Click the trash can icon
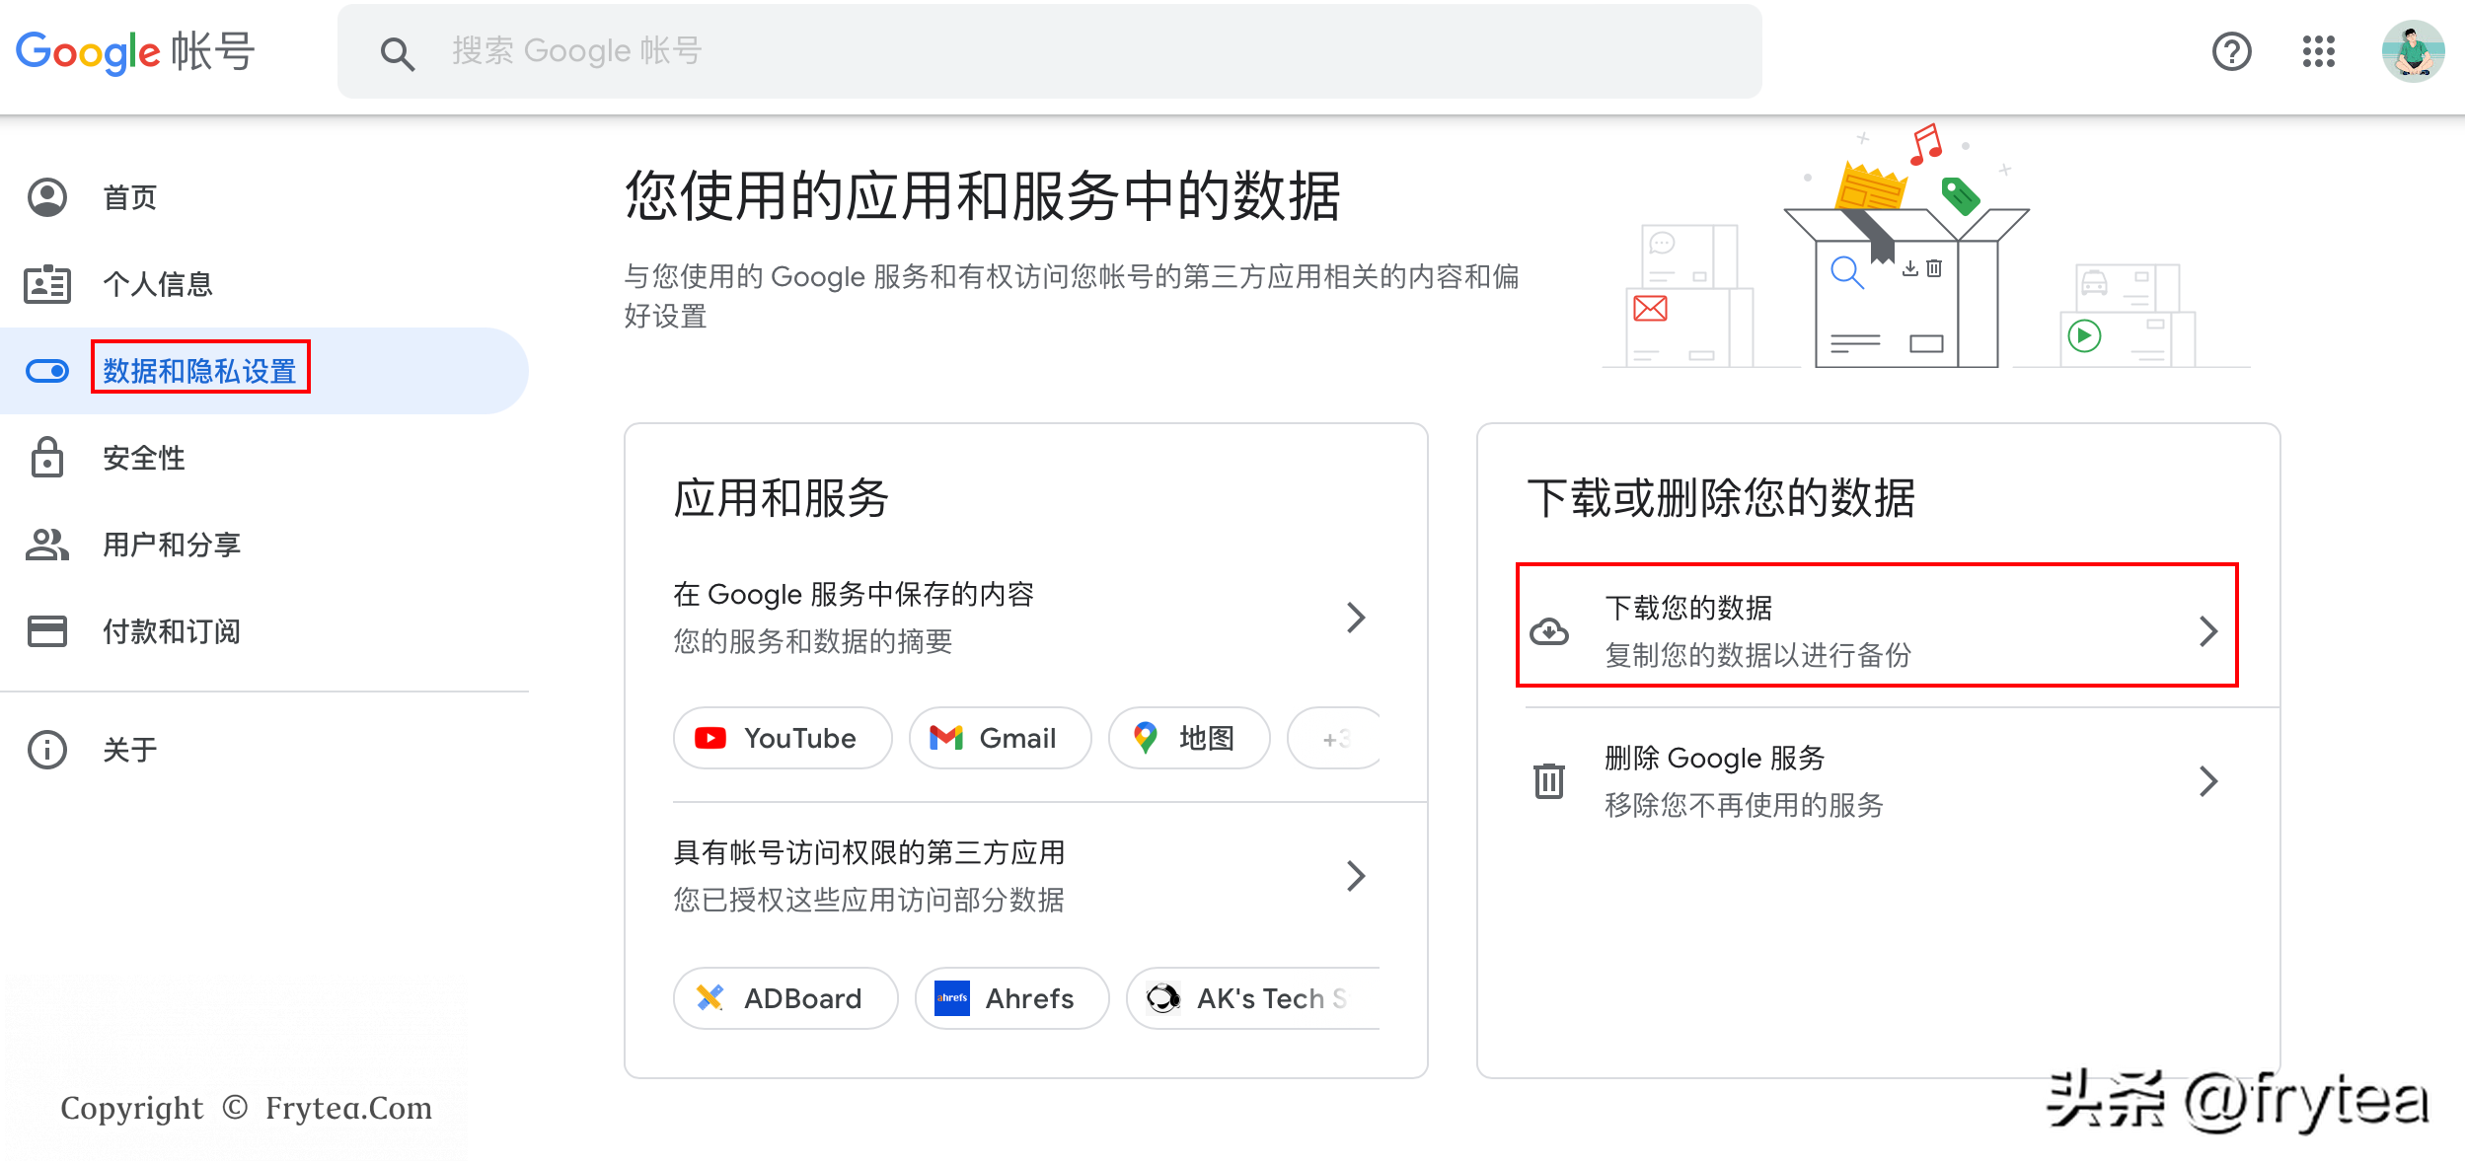The image size is (2465, 1166). point(1548,780)
